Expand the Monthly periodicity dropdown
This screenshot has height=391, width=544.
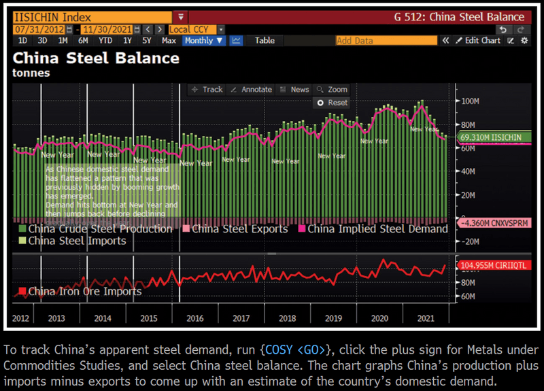(203, 41)
